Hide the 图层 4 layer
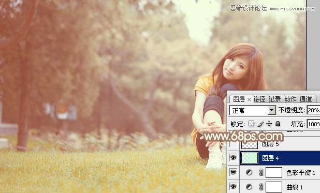This screenshot has height=193, width=320. [x=233, y=158]
